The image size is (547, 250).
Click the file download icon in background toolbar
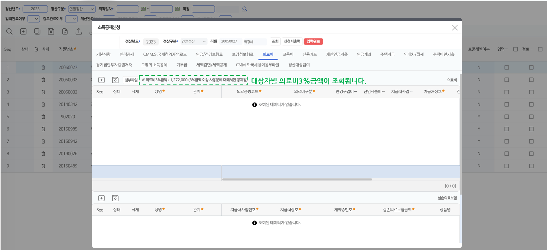65,31
